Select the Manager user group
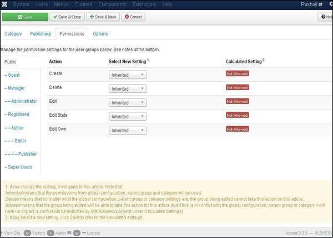Viewport: 333px width, 238px height. (x=14, y=88)
